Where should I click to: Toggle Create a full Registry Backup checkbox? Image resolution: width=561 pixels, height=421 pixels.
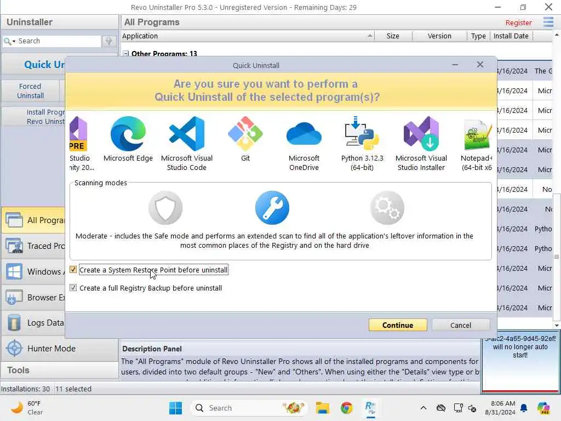[x=73, y=288]
